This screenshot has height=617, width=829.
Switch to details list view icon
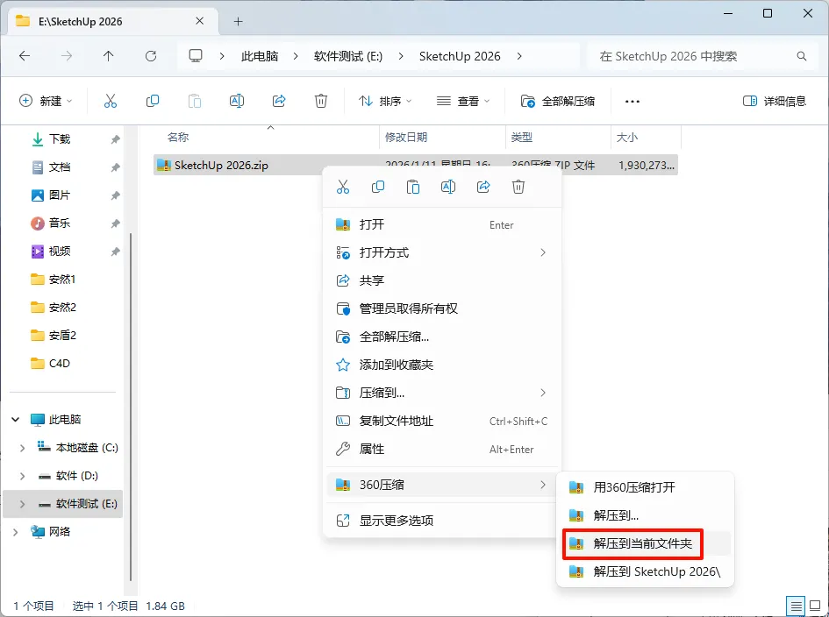(795, 606)
